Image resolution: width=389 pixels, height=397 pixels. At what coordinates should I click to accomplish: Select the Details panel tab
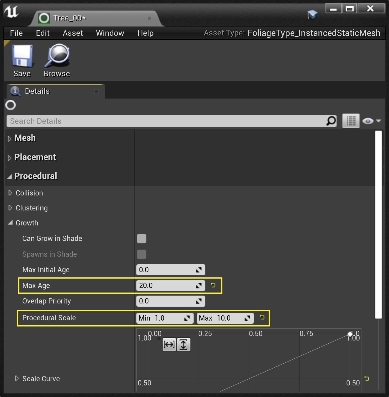tap(56, 91)
